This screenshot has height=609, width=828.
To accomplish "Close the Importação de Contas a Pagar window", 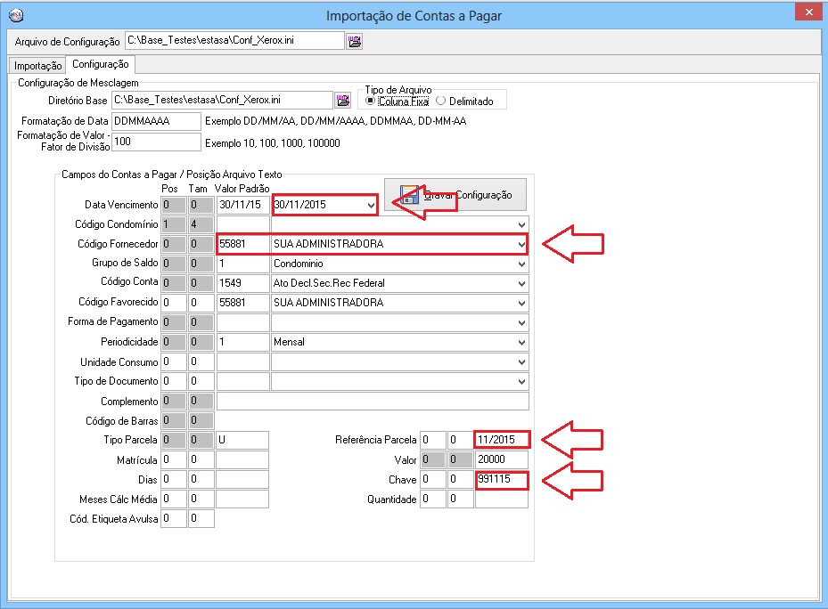I will [x=807, y=12].
